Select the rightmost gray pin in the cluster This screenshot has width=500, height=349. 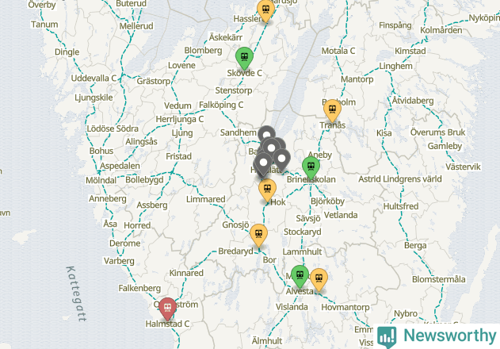pyautogui.click(x=281, y=159)
